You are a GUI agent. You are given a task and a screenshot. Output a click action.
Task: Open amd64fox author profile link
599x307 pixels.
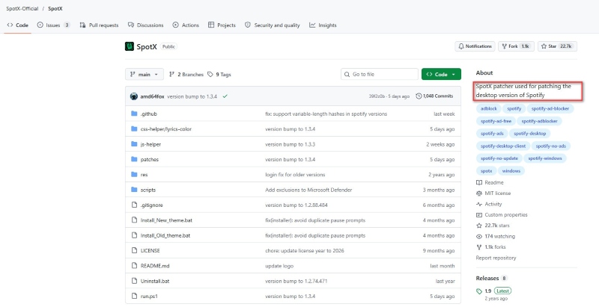click(152, 96)
